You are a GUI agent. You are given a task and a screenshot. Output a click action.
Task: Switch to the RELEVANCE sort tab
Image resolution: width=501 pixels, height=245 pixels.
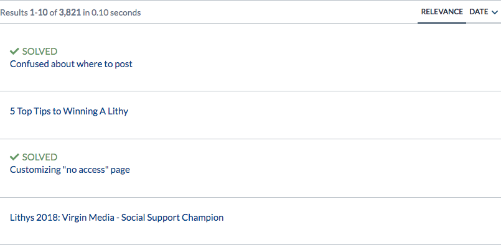(442, 12)
